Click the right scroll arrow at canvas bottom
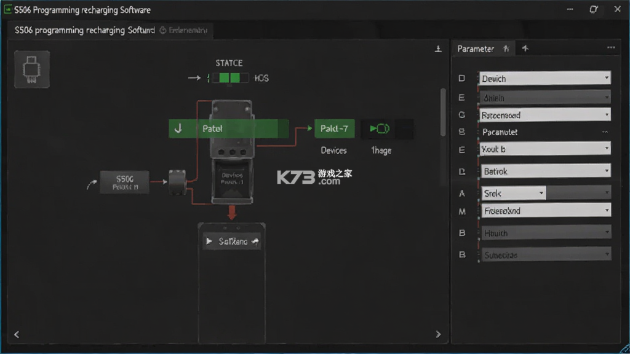 (x=438, y=334)
